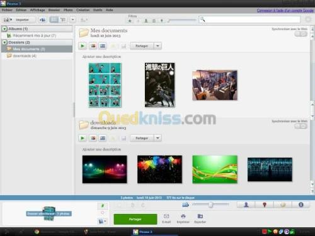315x236 pixels.
Task: Open the People panel icon
Action: pyautogui.click(x=246, y=205)
